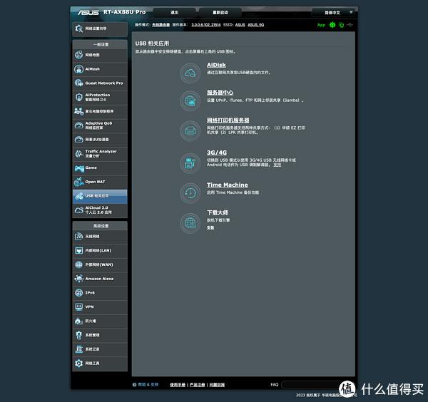Click the Amazon Alexa icon
The image size is (428, 402).
point(79,279)
